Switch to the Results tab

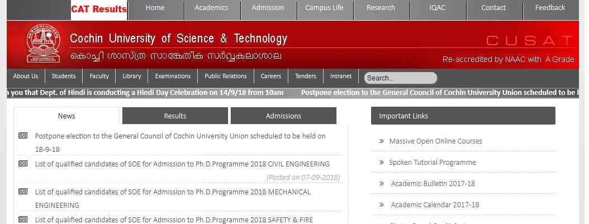(x=175, y=116)
